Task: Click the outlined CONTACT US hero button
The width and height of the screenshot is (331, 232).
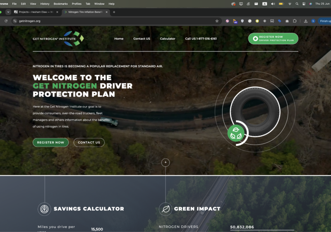Action: [x=89, y=143]
